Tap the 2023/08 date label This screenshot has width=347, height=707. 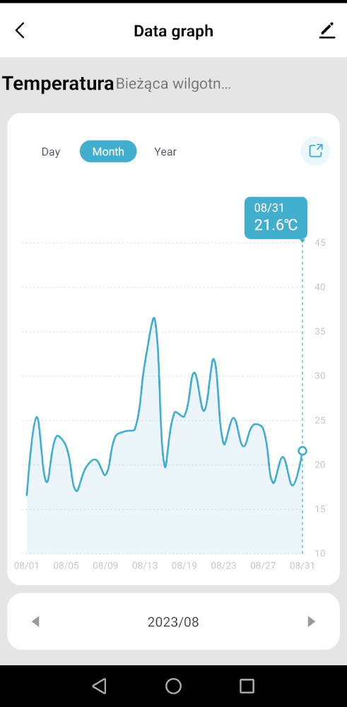click(174, 622)
